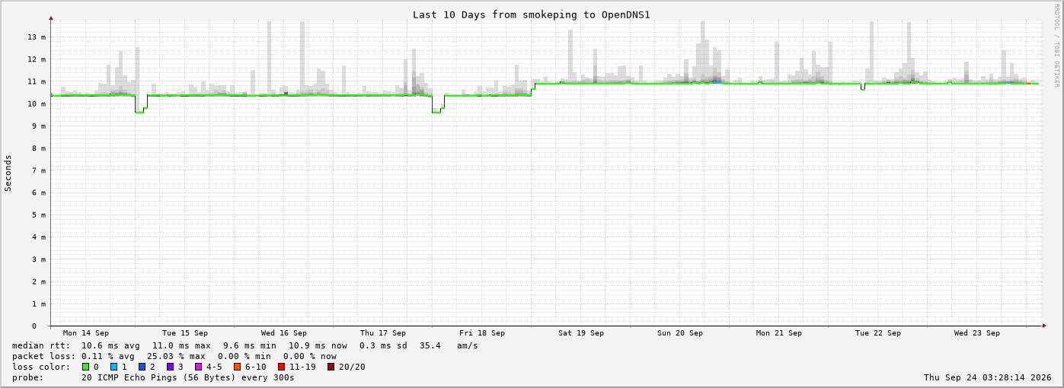Click the 'Tue 22 Sep' axis label
This screenshot has width=1064, height=388.
[878, 333]
